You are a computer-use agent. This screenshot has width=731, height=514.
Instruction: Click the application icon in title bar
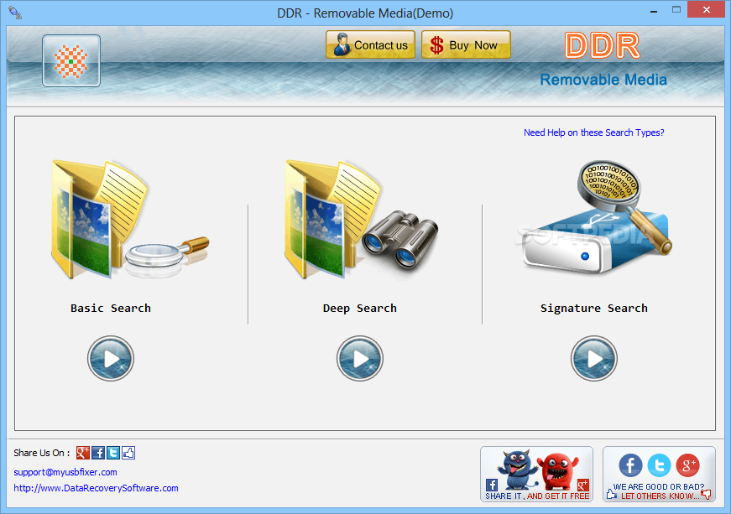point(15,13)
